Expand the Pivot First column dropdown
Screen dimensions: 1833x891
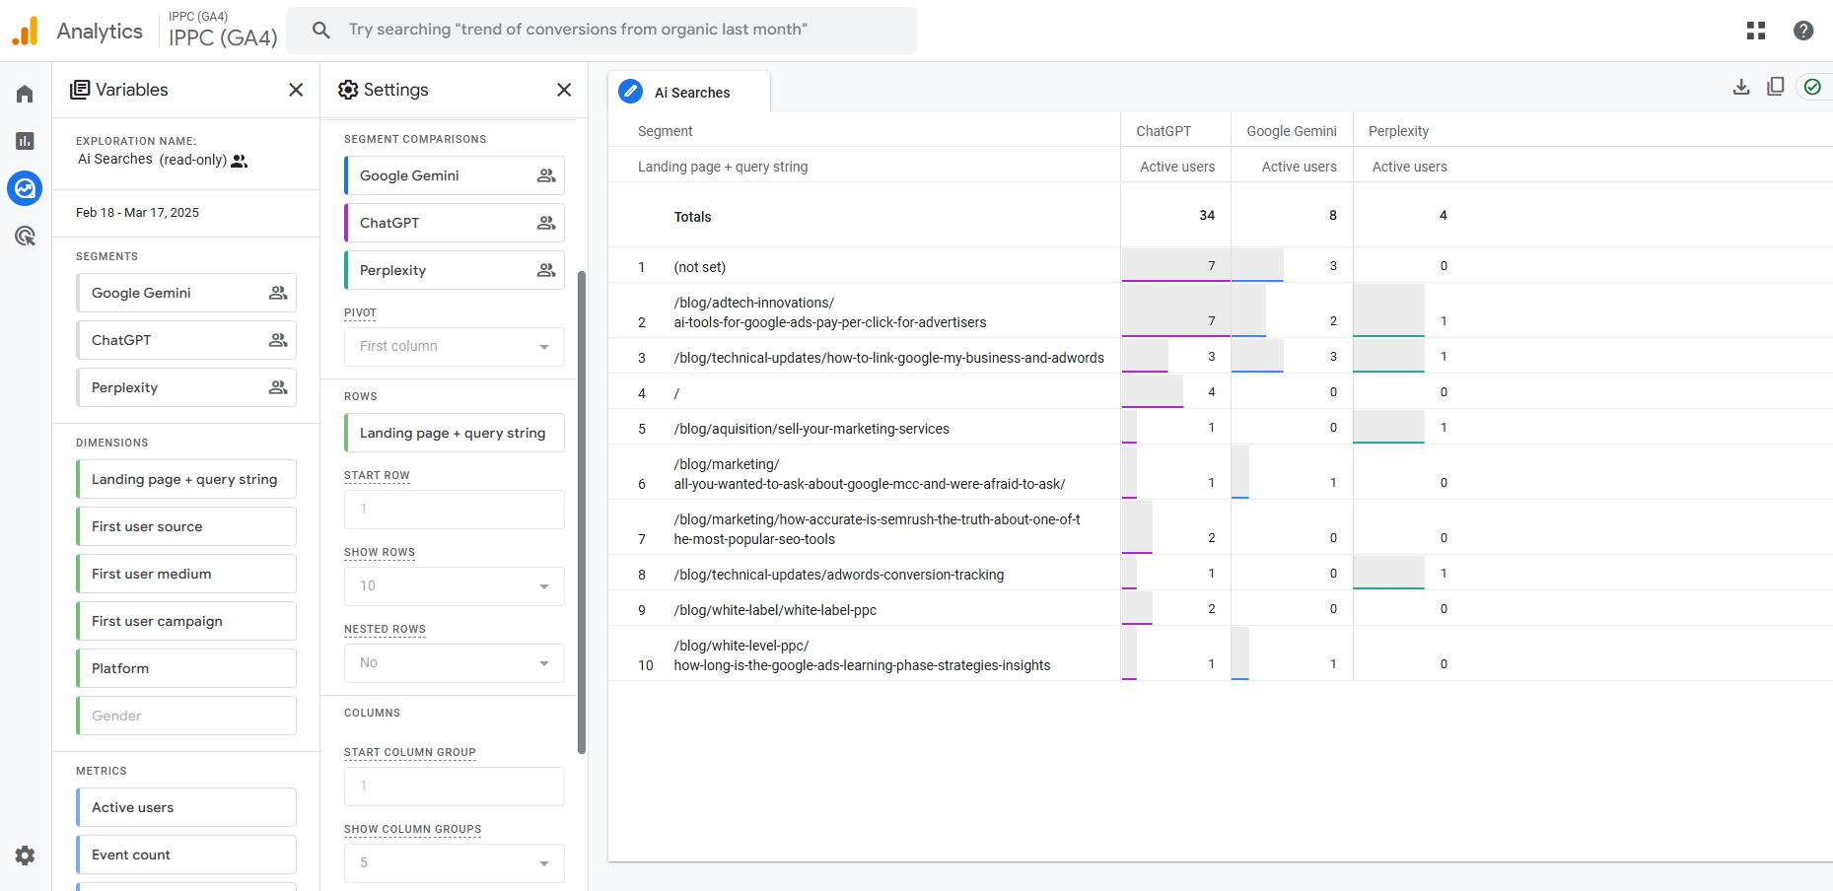(x=454, y=347)
